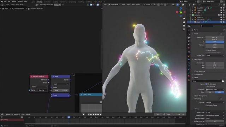The width and height of the screenshot is (226, 127).
Task: Open the Video Codec H.264 dropdown
Action: point(215,113)
